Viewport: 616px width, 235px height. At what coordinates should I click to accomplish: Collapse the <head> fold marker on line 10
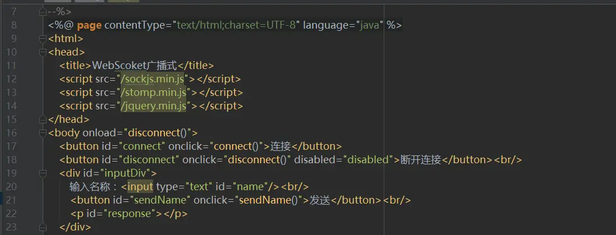(43, 52)
